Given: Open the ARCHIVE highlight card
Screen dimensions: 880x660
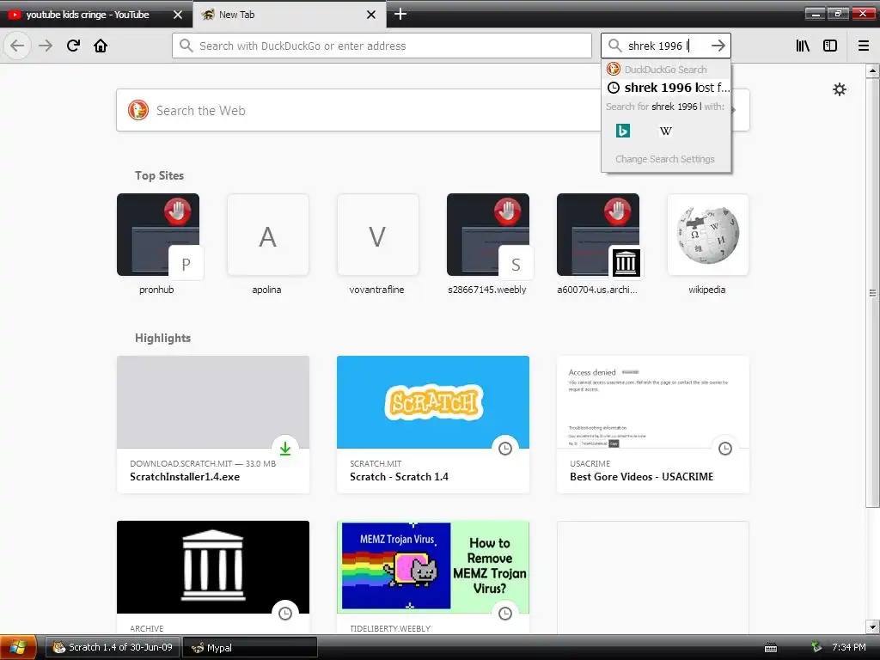Looking at the screenshot, I should pyautogui.click(x=213, y=577).
